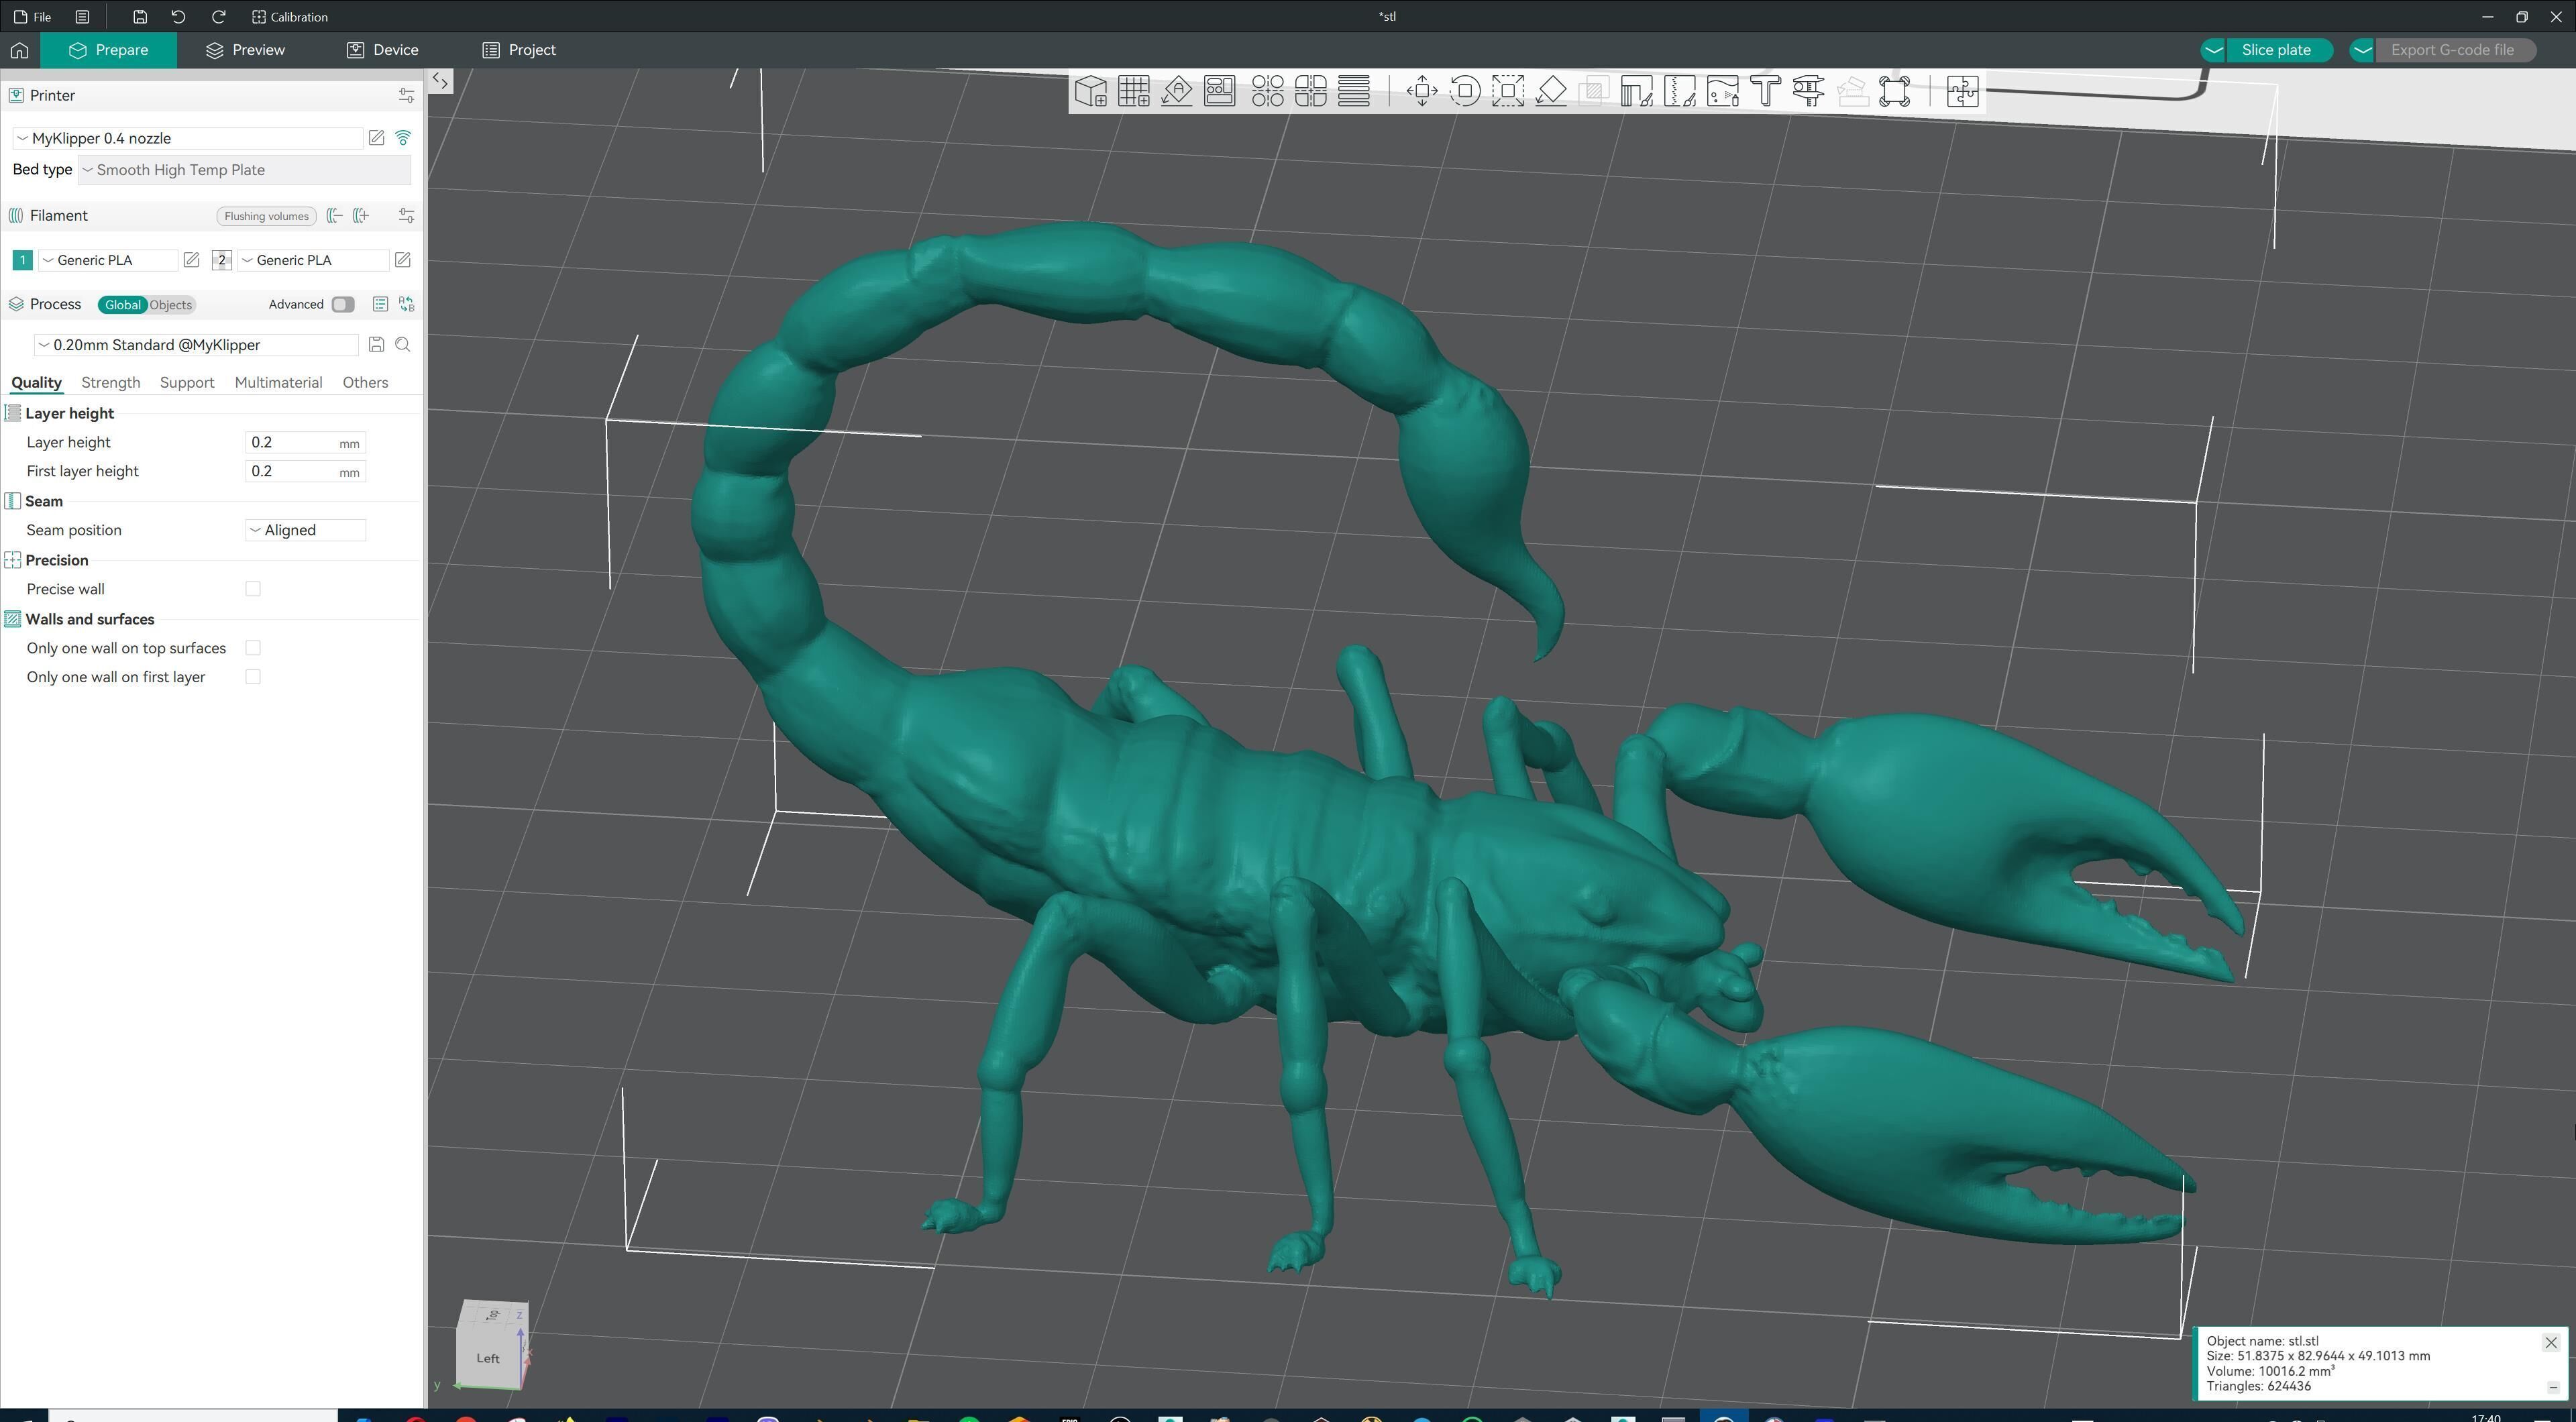The height and width of the screenshot is (1422, 2576).
Task: Enable Only one wall on first layer
Action: click(x=253, y=677)
